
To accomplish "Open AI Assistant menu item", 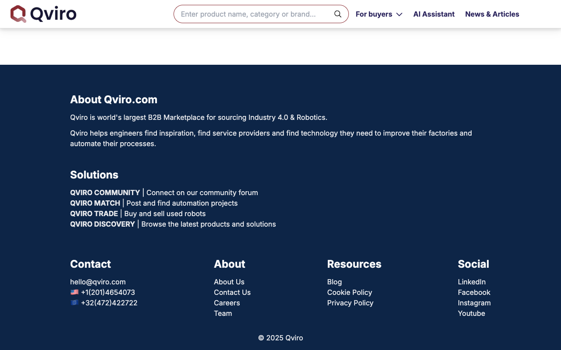I will [x=434, y=14].
